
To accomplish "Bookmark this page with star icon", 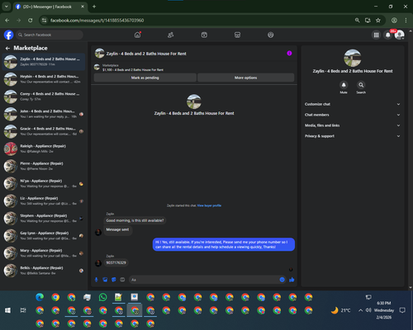I will (x=378, y=21).
